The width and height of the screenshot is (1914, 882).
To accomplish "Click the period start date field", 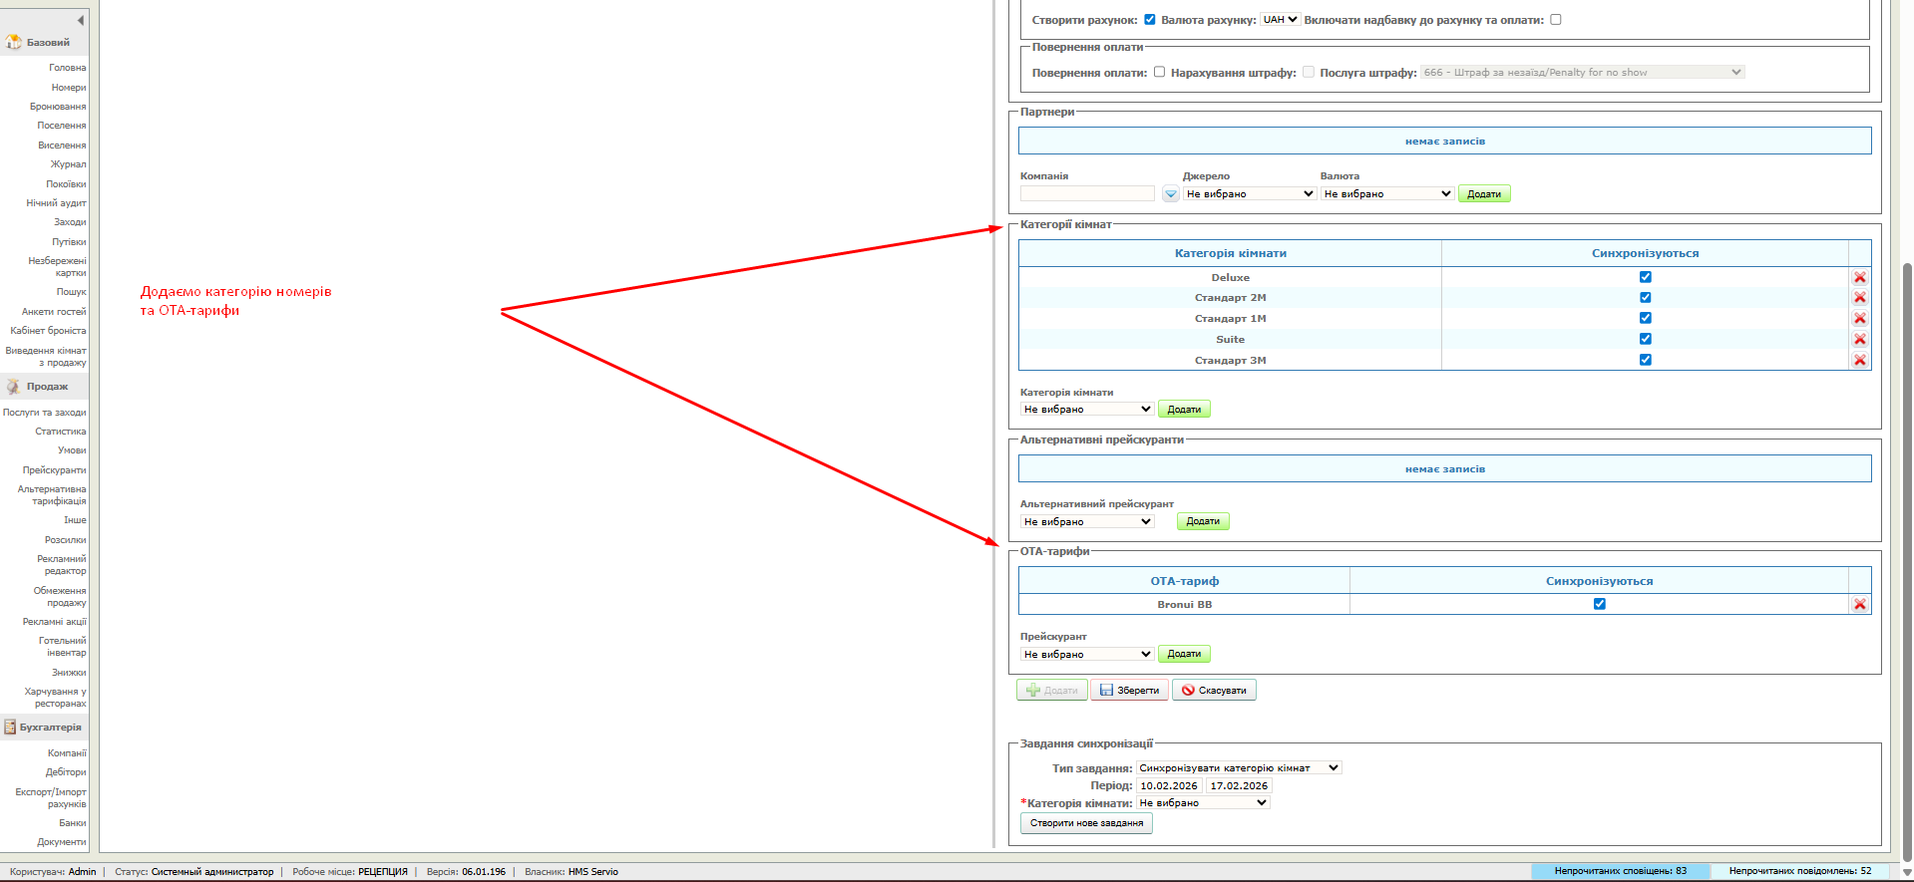I will coord(1168,786).
